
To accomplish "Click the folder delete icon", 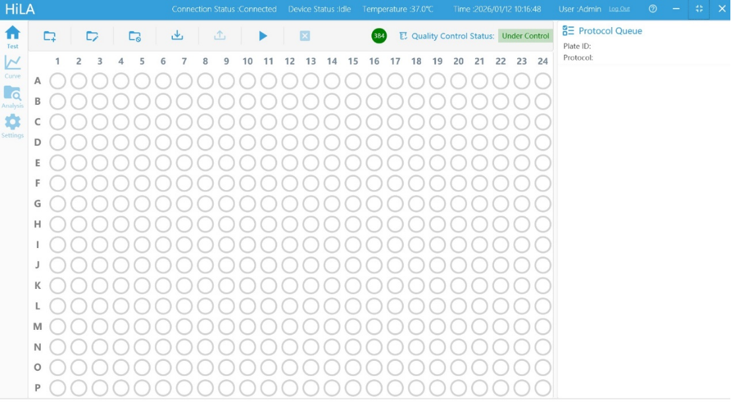I will pyautogui.click(x=135, y=36).
